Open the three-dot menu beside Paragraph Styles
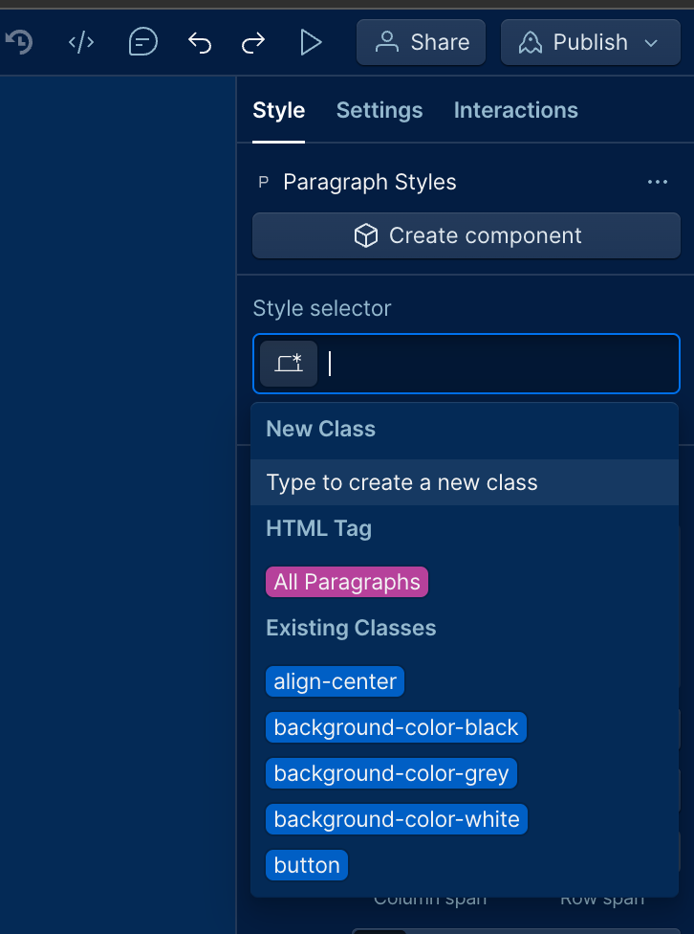 657,182
